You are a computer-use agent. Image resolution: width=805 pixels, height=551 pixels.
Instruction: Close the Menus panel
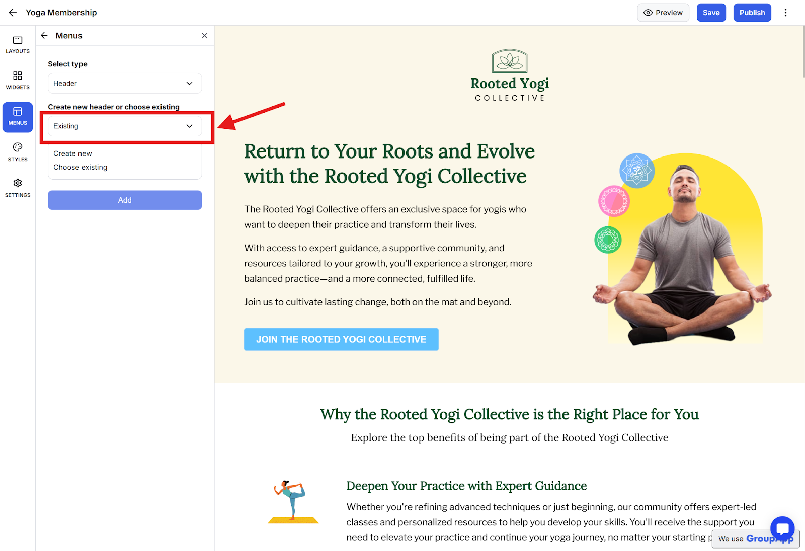[x=204, y=36]
